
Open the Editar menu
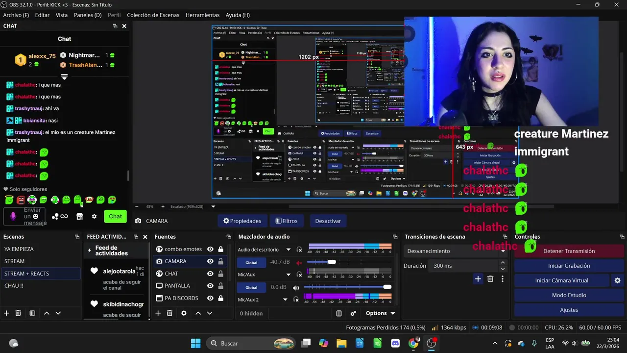42,15
